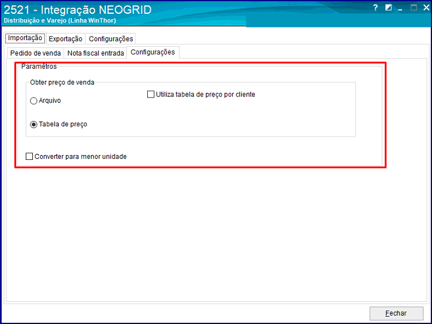Maximize the Integração NEOGRID window
The width and height of the screenshot is (432, 324).
point(413,7)
